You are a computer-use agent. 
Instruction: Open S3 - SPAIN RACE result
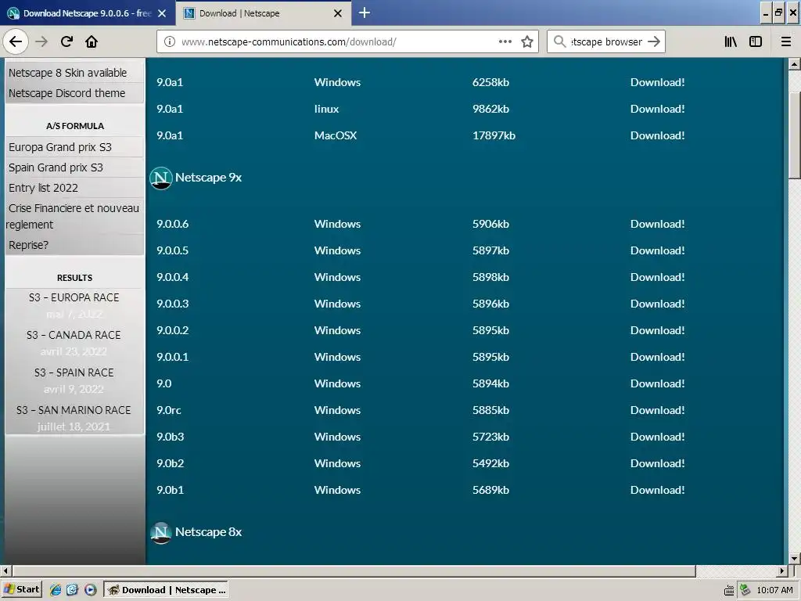pos(74,372)
